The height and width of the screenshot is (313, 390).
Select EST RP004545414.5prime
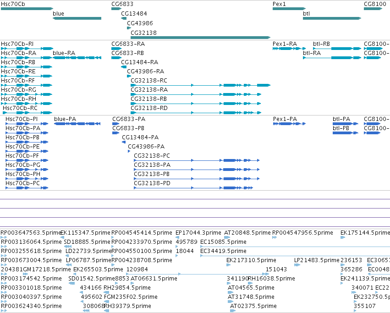click(142, 233)
